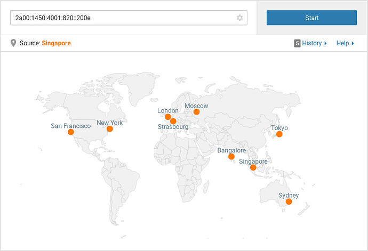Open settings gear in address field

click(239, 18)
